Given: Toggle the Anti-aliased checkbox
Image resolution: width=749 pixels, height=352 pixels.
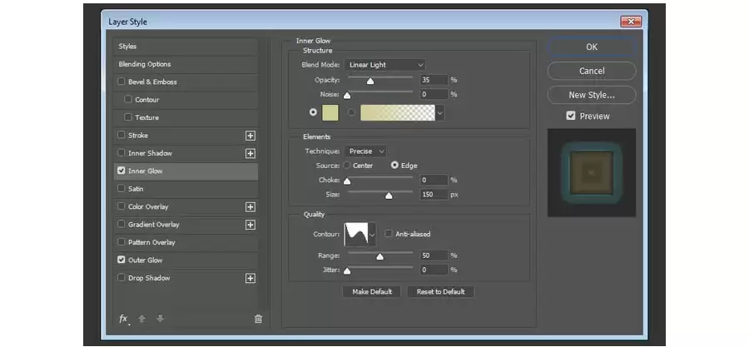Looking at the screenshot, I should (389, 234).
